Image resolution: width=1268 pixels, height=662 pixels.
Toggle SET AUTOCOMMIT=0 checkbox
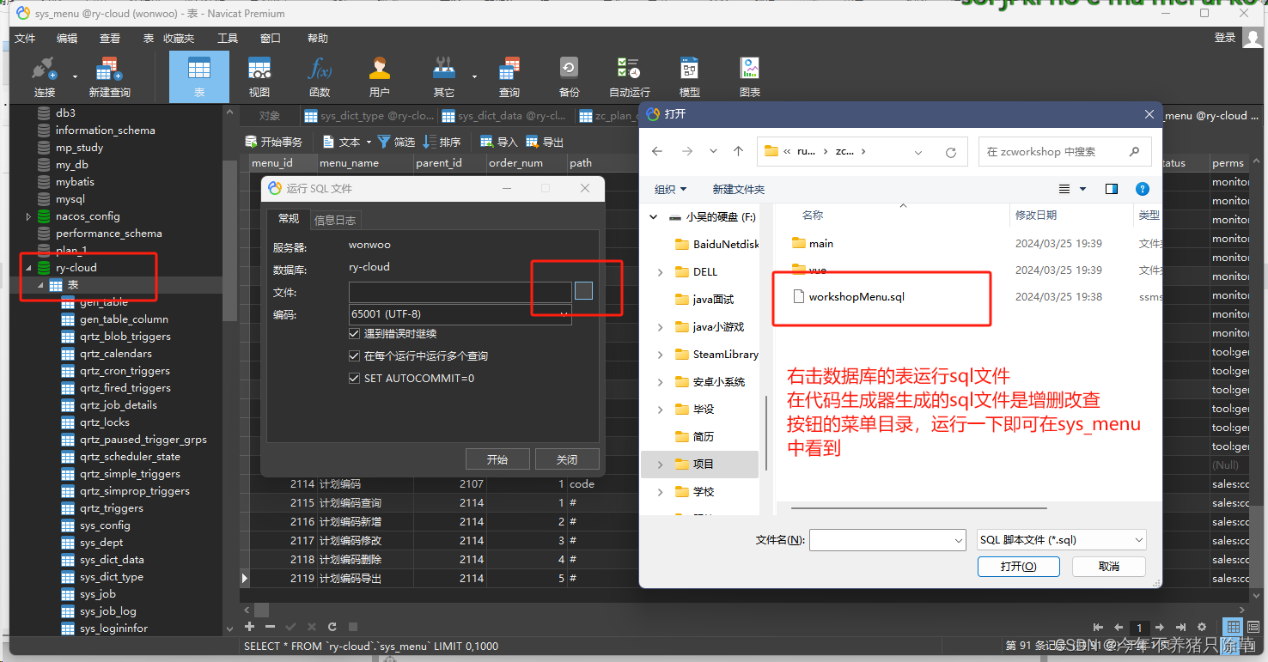point(355,378)
